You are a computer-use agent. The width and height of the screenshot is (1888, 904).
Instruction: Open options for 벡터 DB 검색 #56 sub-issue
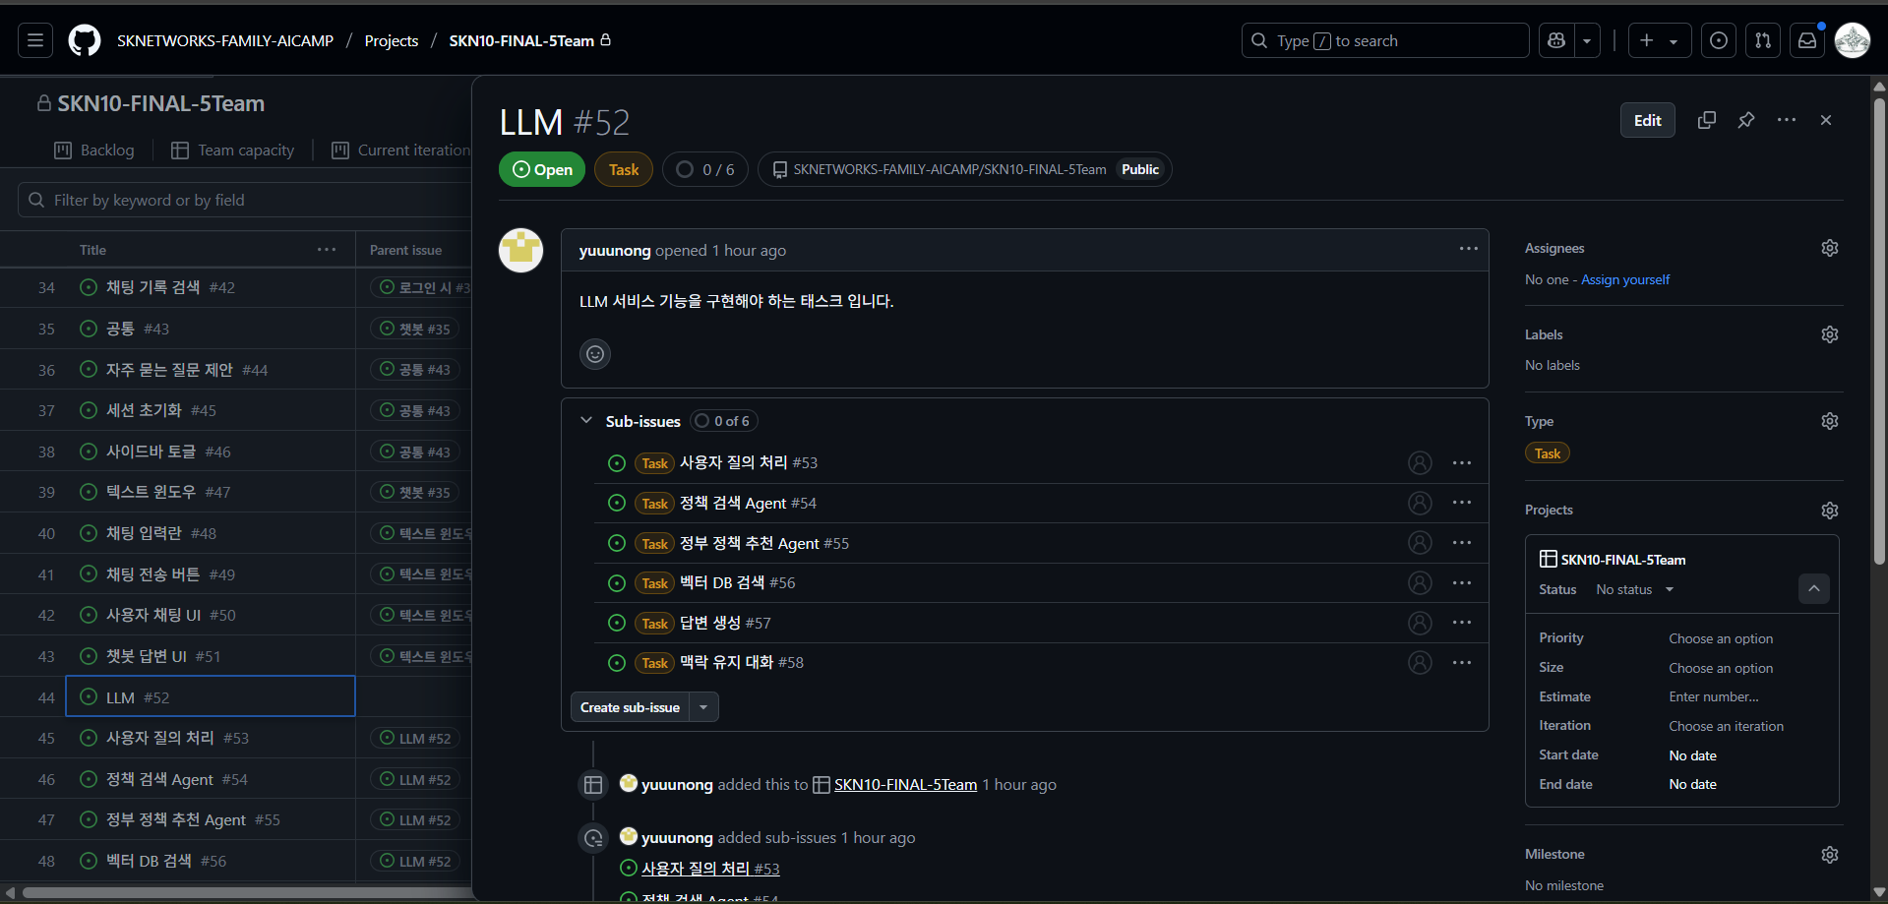point(1462,583)
